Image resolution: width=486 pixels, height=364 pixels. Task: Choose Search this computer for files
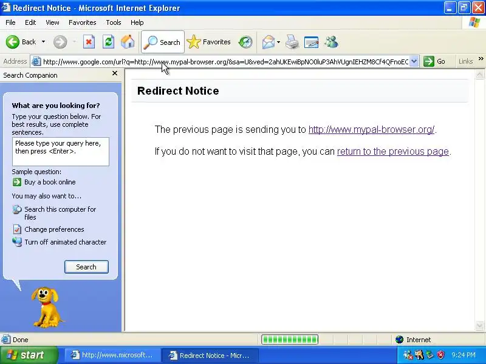point(60,214)
